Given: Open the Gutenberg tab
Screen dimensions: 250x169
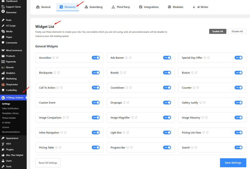Looking at the screenshot, I should [94, 7].
